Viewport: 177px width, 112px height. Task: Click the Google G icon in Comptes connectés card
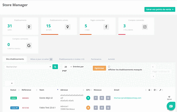pos(29,46)
